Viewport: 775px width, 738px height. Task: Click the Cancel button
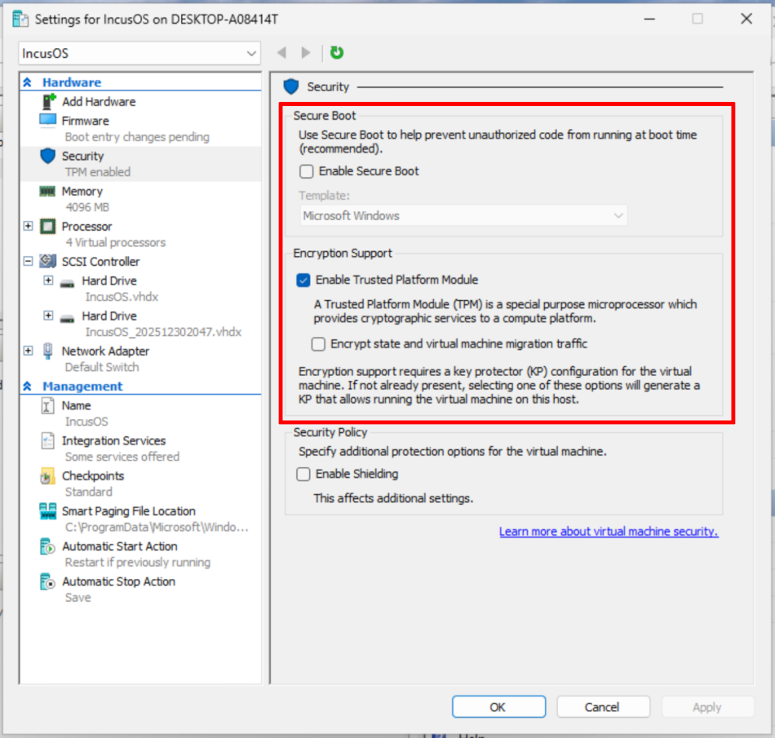(x=603, y=706)
